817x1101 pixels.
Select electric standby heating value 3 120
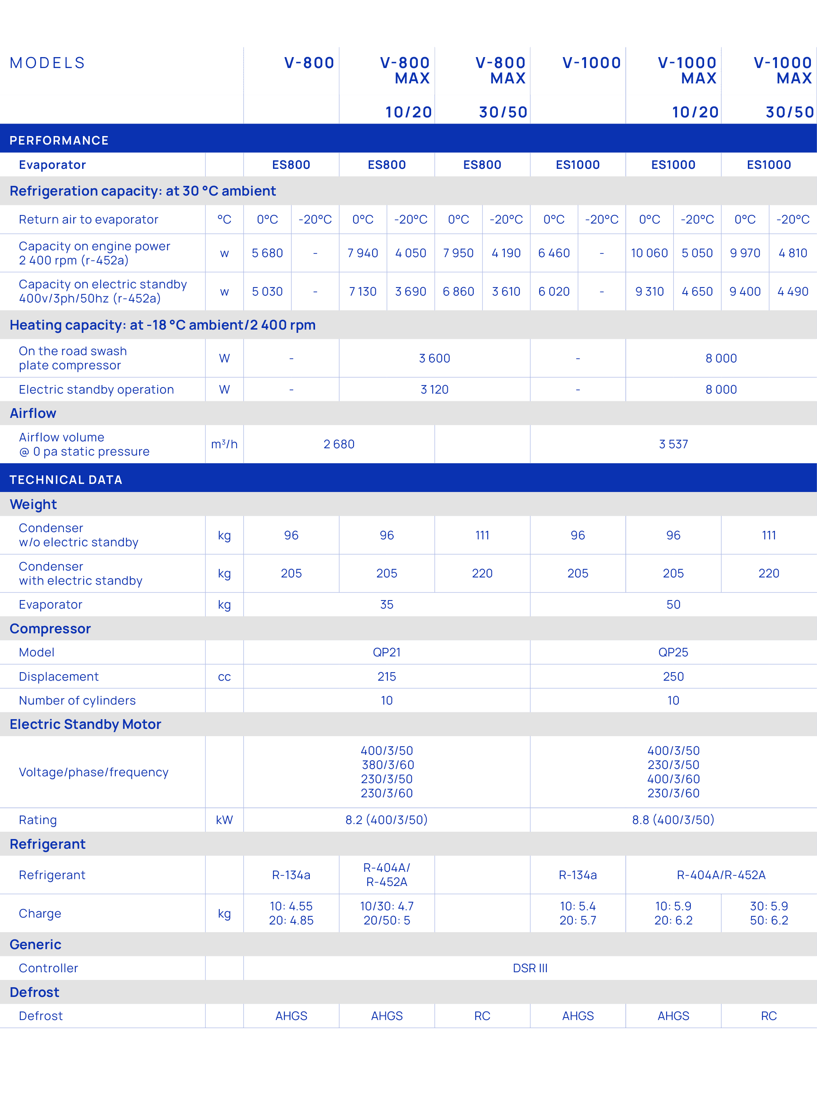coord(434,390)
